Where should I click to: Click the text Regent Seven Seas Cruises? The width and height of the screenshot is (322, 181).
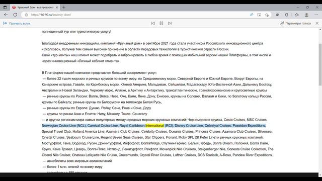[122, 137]
